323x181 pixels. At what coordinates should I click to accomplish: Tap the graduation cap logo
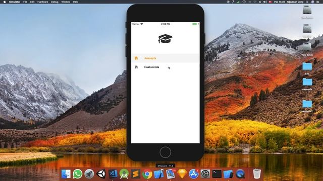point(165,39)
